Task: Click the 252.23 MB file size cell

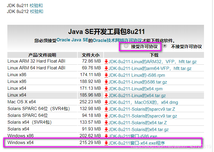Action: tap(90, 102)
